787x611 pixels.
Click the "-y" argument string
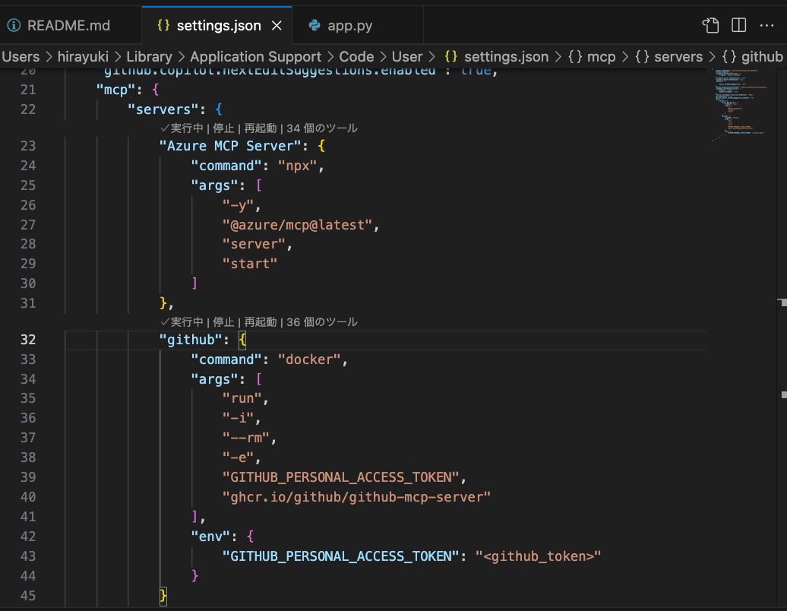click(238, 205)
